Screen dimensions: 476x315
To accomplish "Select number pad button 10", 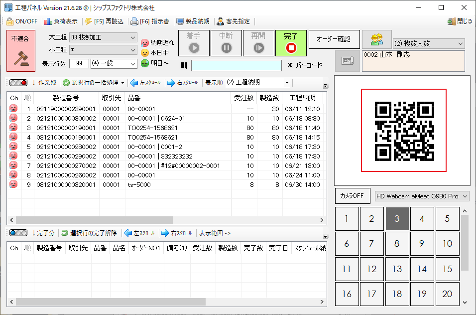I will 447,244.
